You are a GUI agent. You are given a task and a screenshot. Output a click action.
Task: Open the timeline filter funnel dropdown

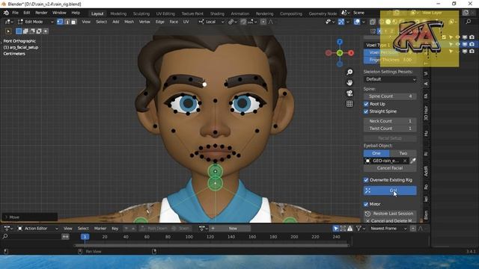tap(361, 229)
